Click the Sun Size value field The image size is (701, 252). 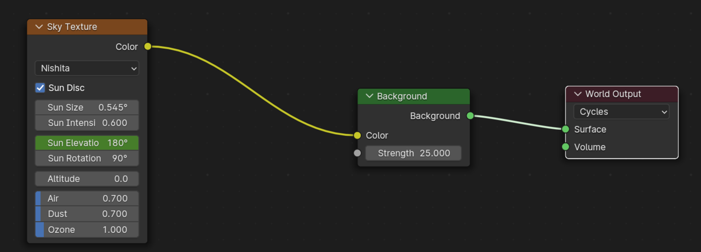coord(87,107)
